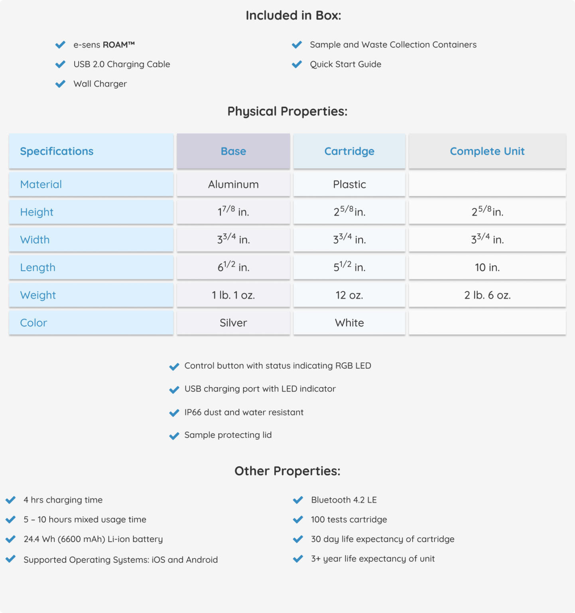Click the checkmark beside e-sens ROAM

point(60,45)
